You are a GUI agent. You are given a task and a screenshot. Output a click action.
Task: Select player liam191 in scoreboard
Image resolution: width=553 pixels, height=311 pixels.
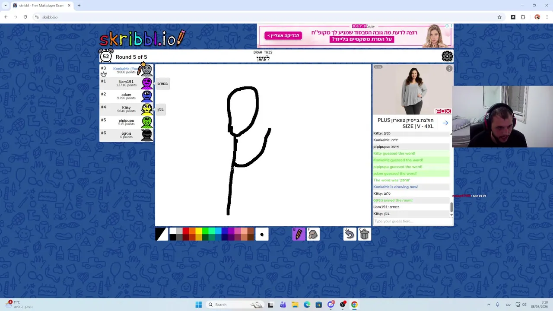(126, 83)
